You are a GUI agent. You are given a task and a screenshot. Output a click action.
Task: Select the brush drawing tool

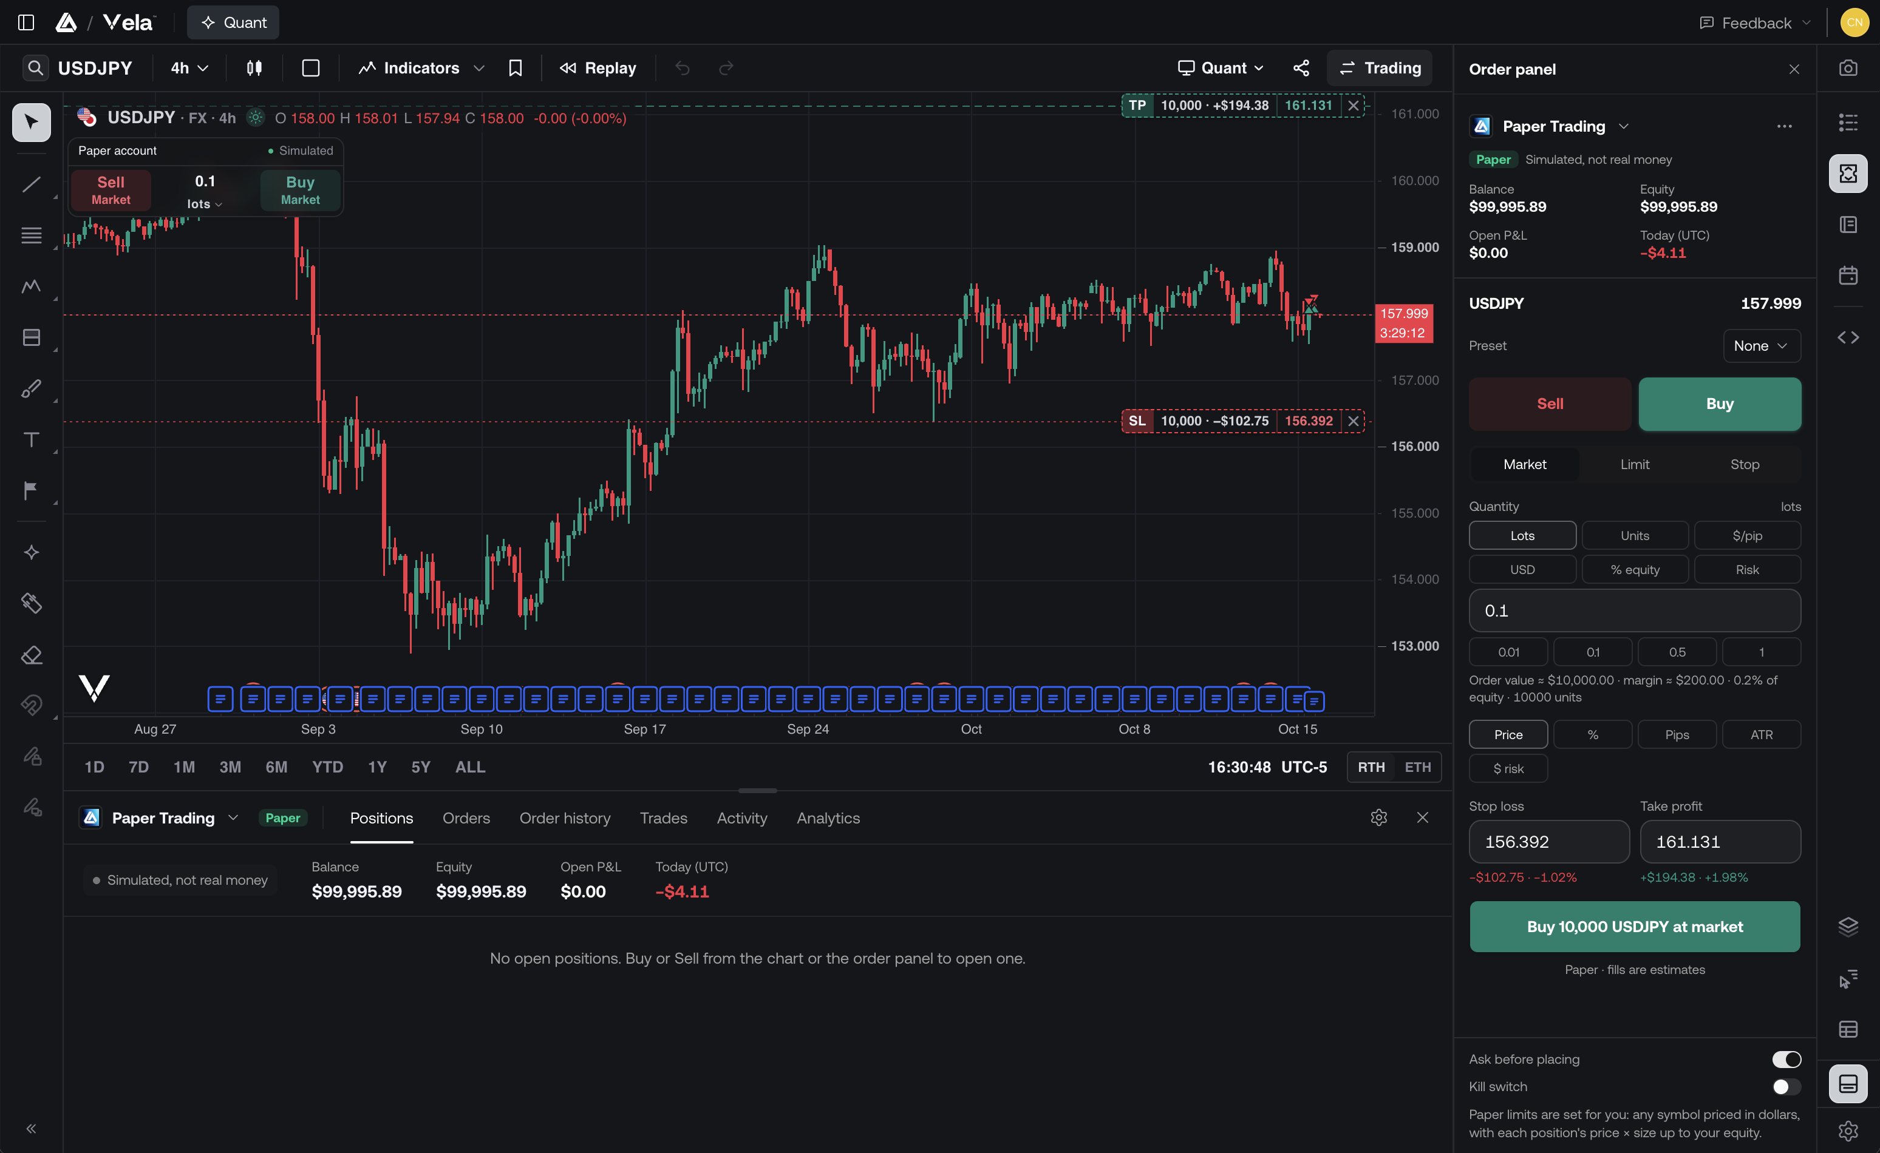click(x=32, y=388)
